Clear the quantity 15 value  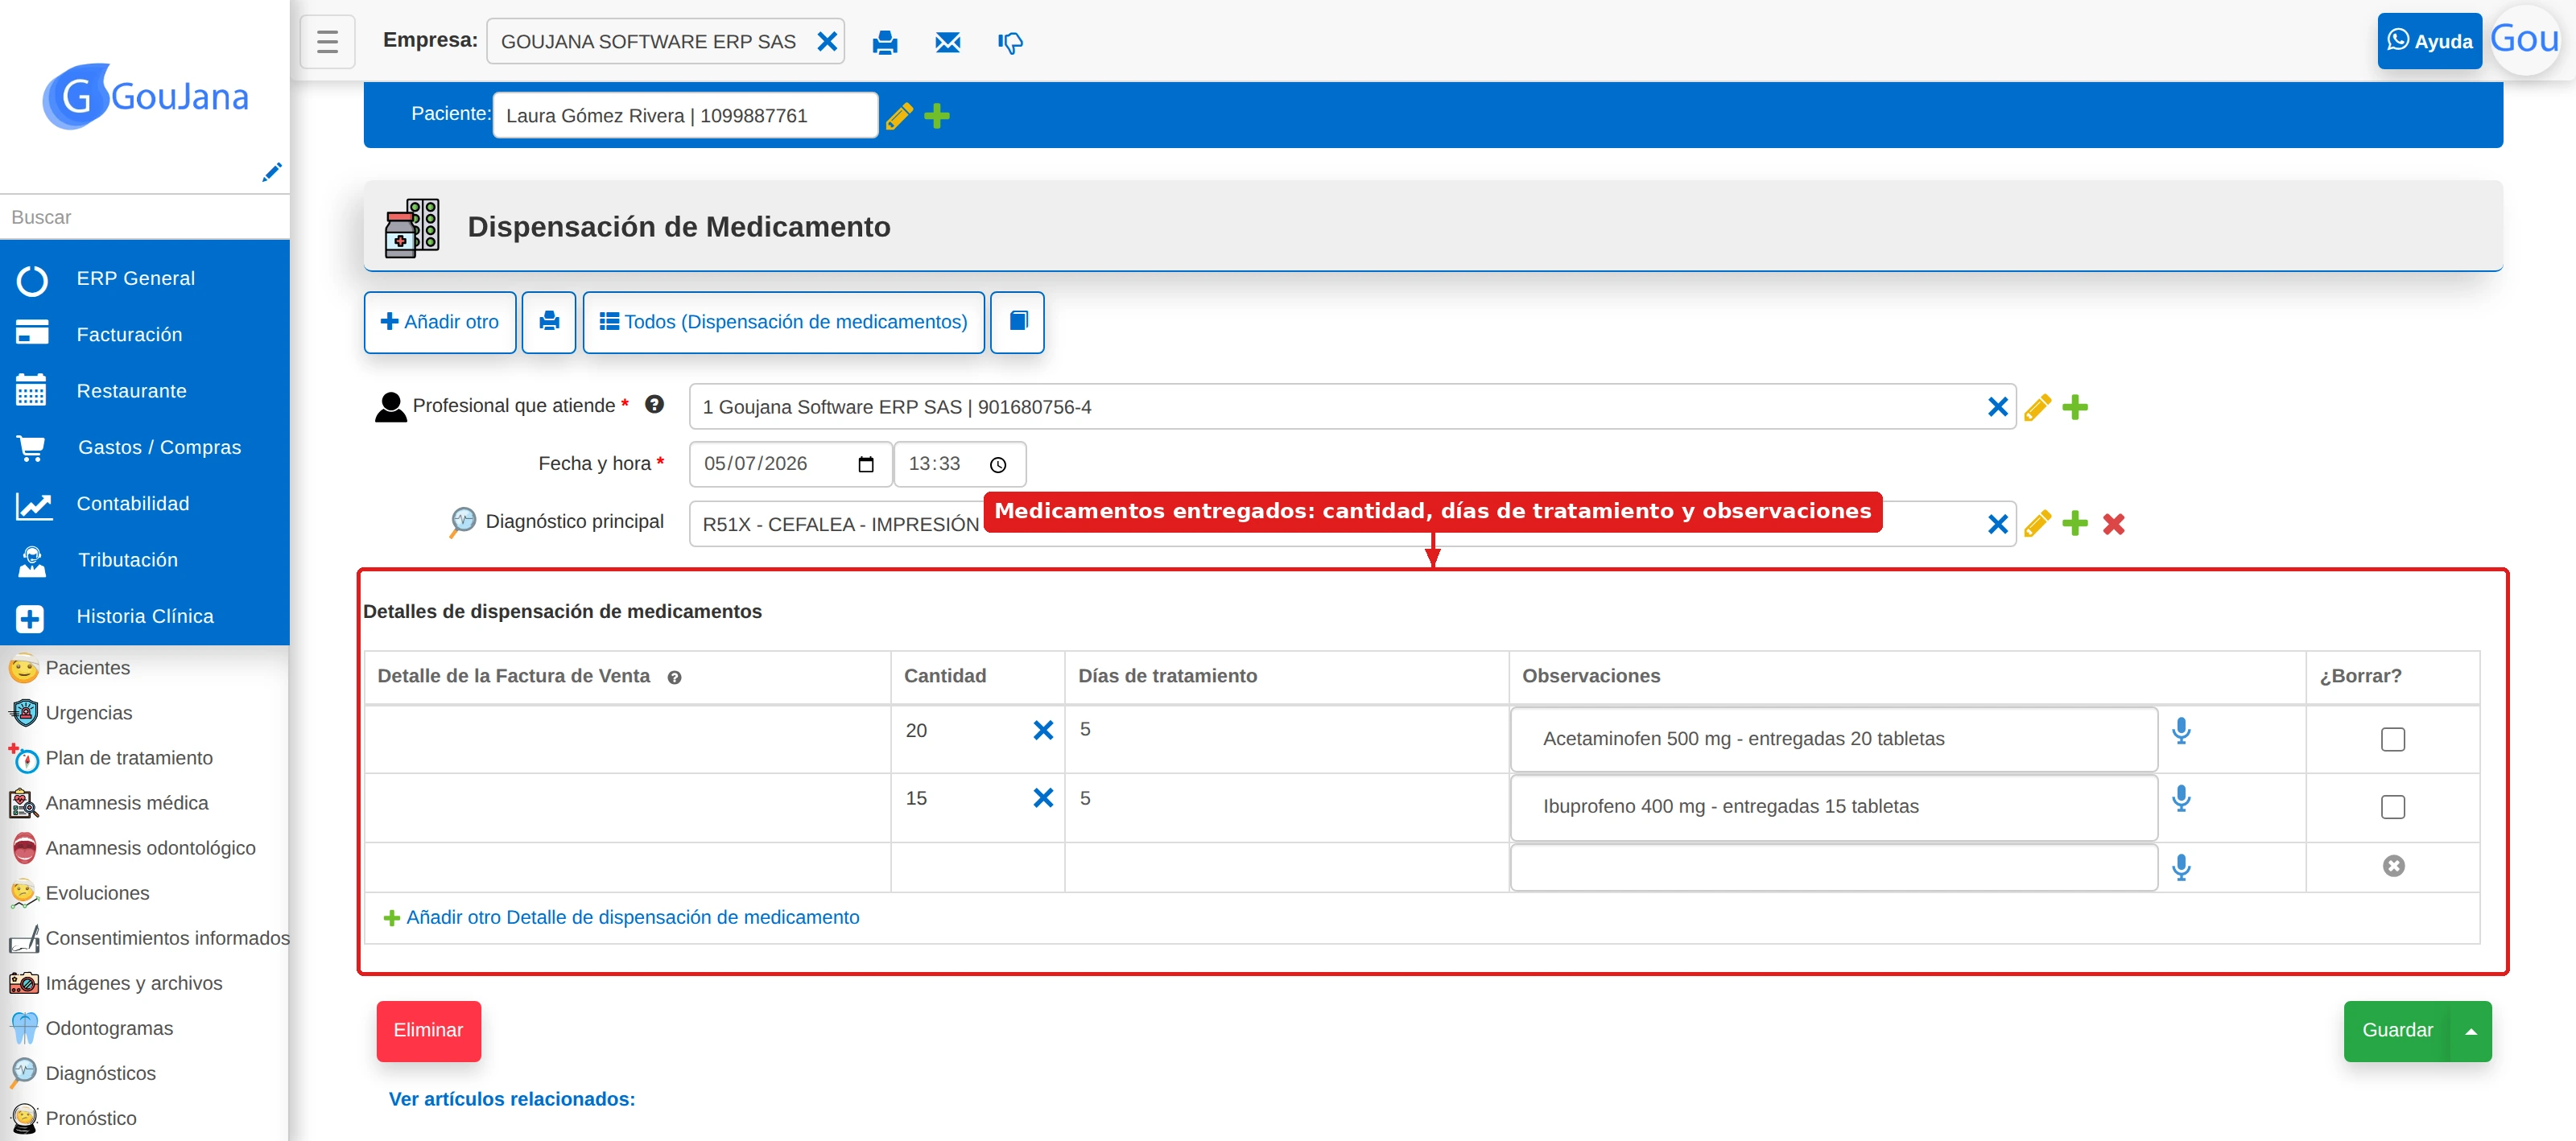coord(1043,798)
